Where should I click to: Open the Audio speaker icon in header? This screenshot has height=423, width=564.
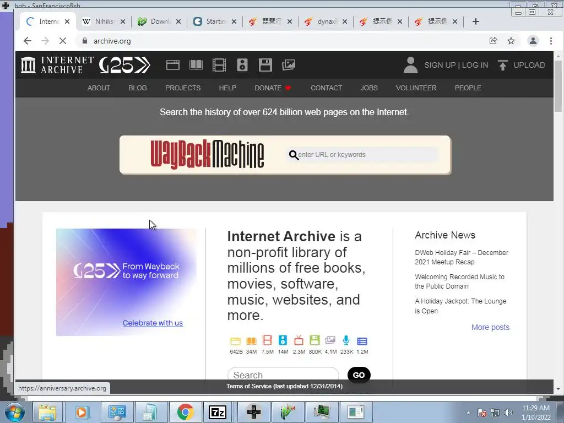[x=242, y=65]
